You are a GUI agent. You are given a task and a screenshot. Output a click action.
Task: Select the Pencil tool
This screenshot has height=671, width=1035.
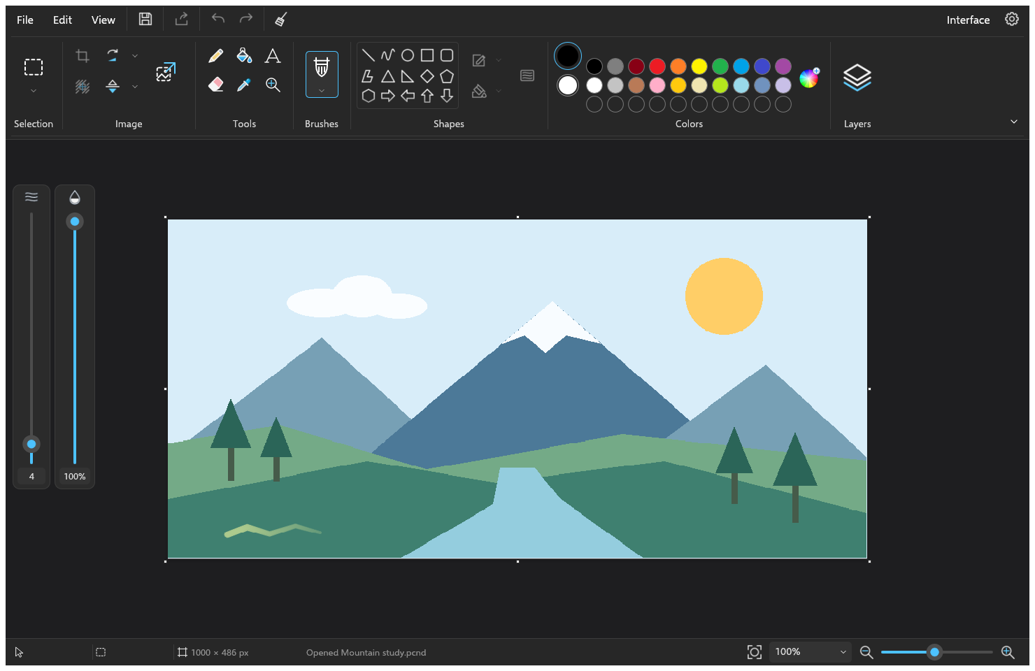215,56
